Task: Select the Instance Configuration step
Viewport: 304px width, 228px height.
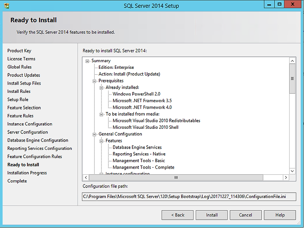Action: tap(30, 124)
